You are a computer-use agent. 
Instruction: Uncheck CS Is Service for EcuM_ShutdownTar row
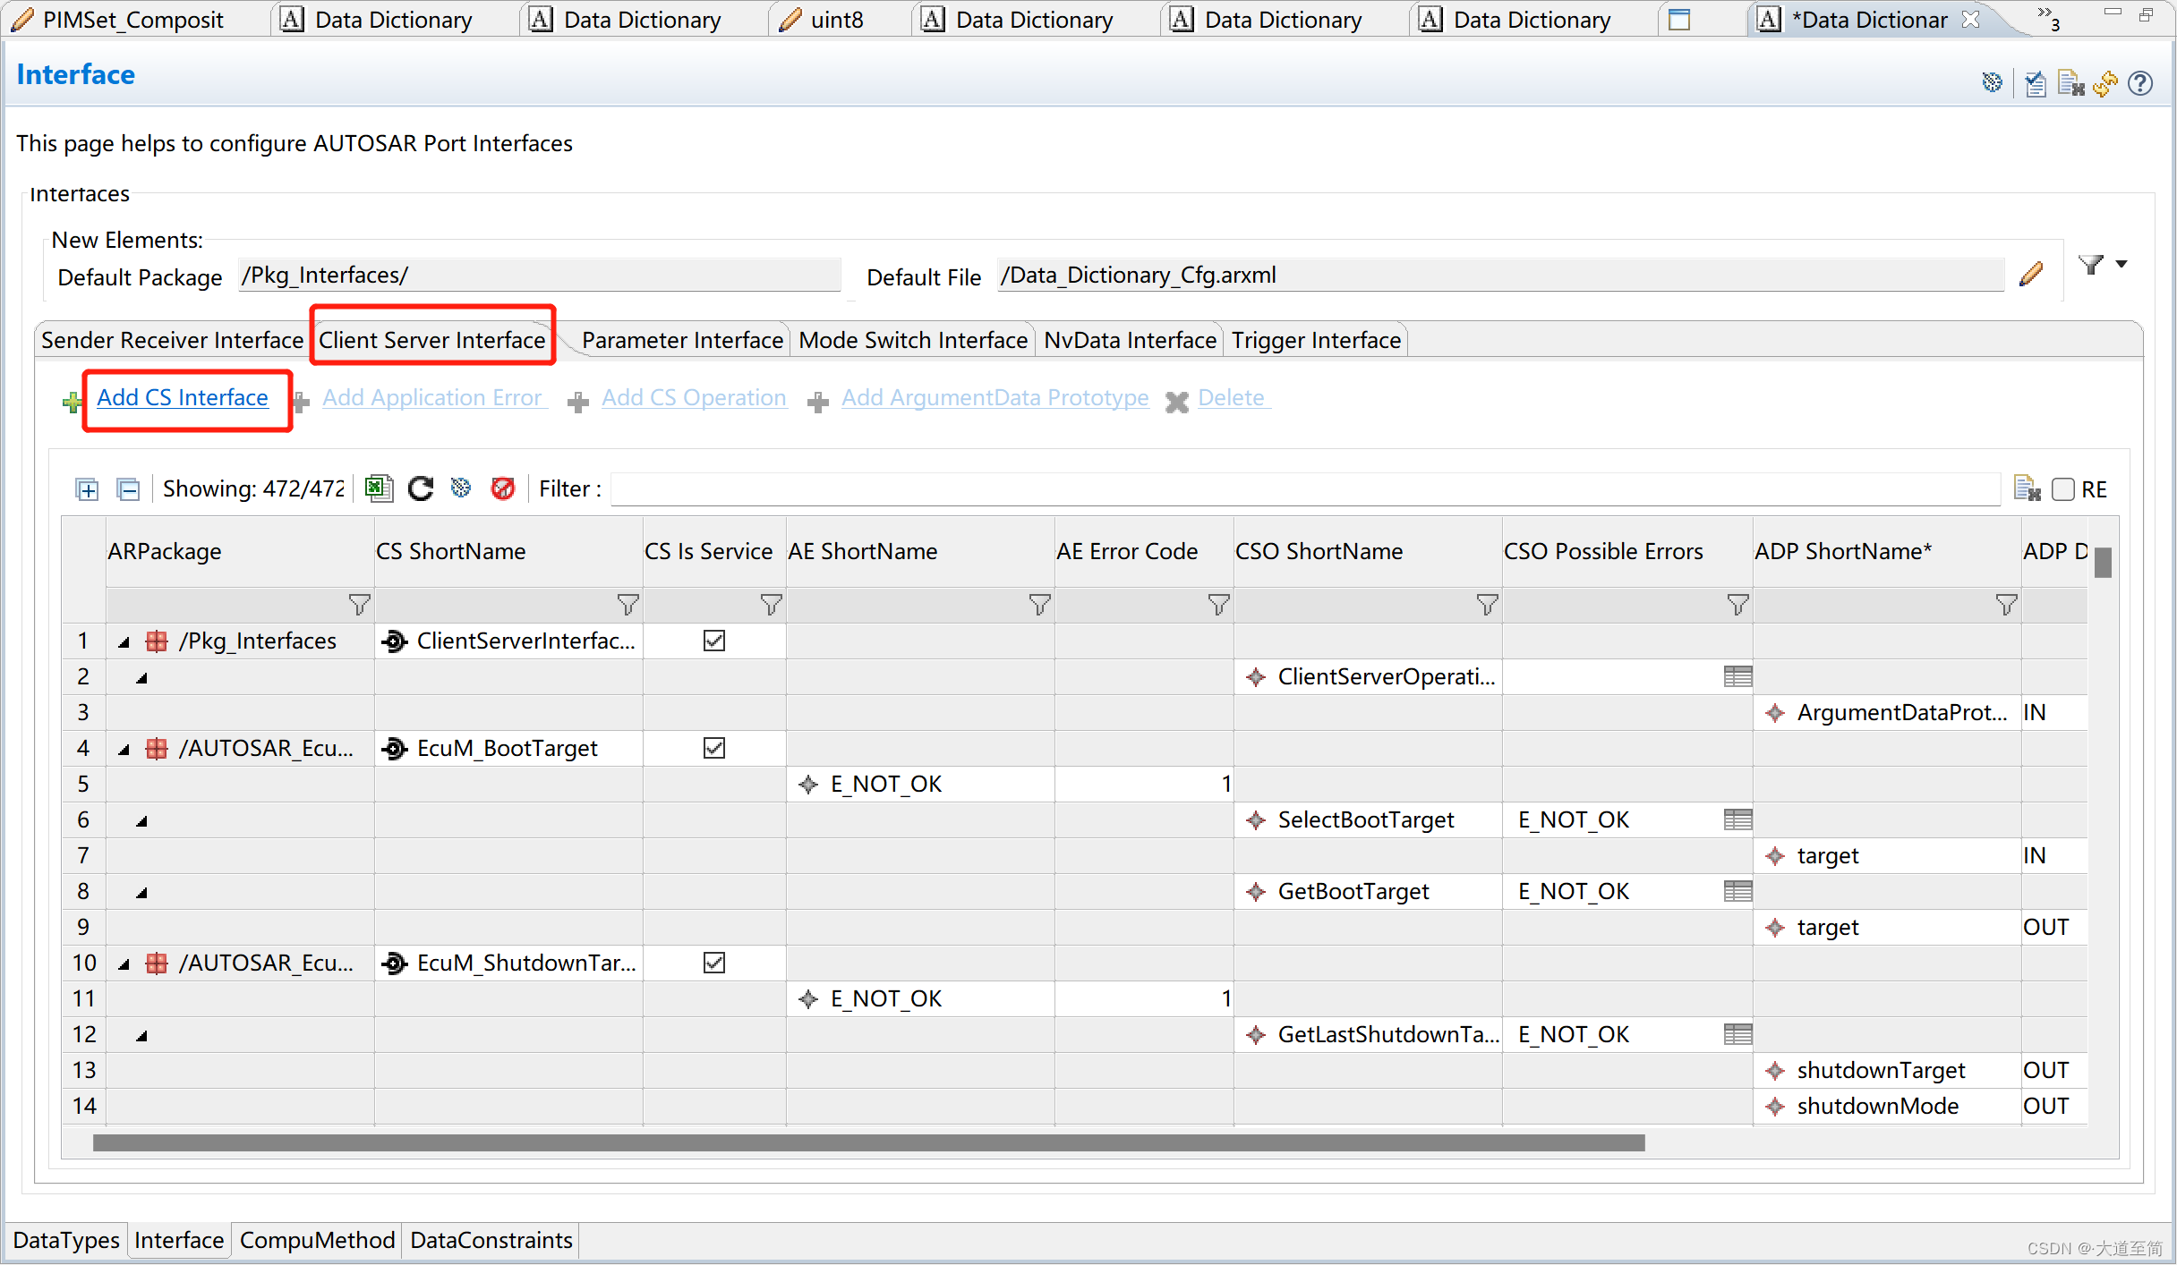(713, 963)
